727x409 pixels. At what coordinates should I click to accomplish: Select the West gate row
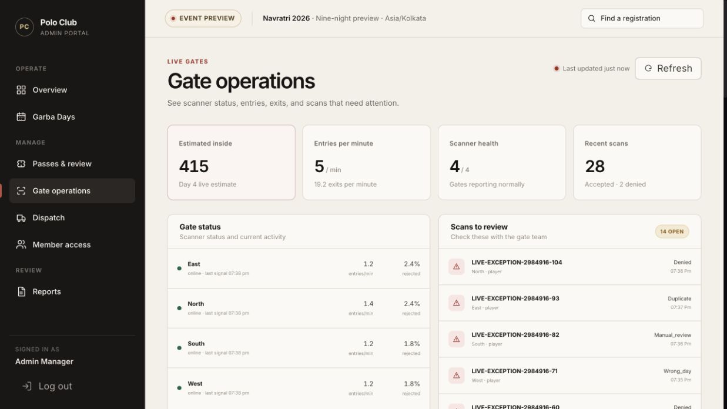point(299,388)
